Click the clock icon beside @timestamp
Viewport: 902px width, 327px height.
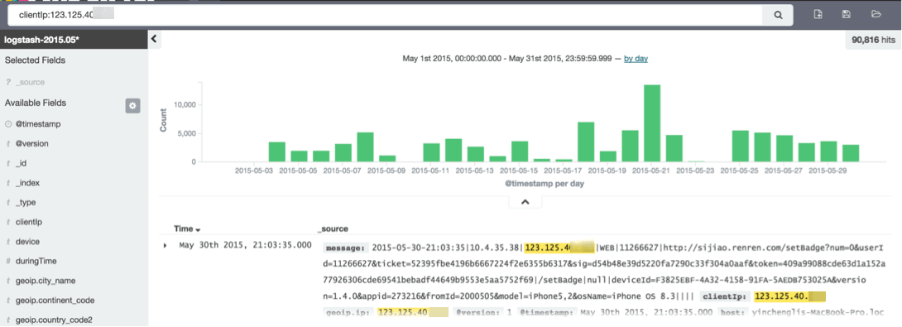(x=8, y=124)
